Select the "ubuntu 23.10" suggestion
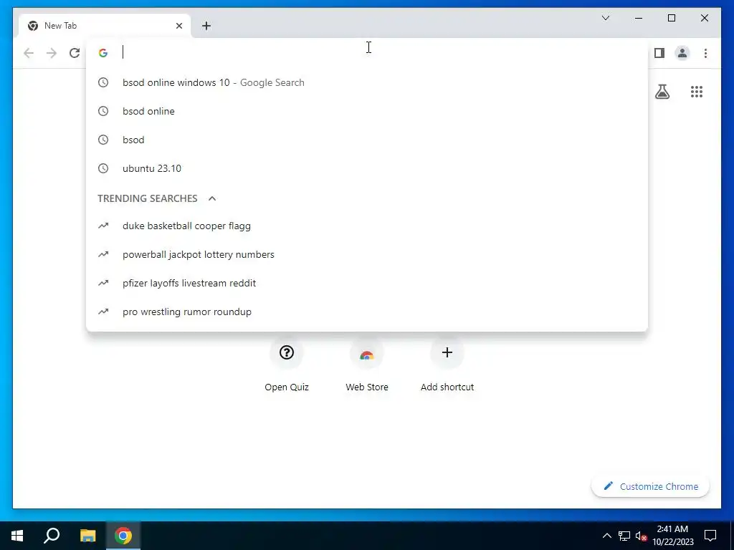 click(367, 168)
